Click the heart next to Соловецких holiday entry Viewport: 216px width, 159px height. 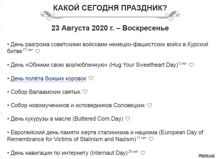(x=150, y=105)
